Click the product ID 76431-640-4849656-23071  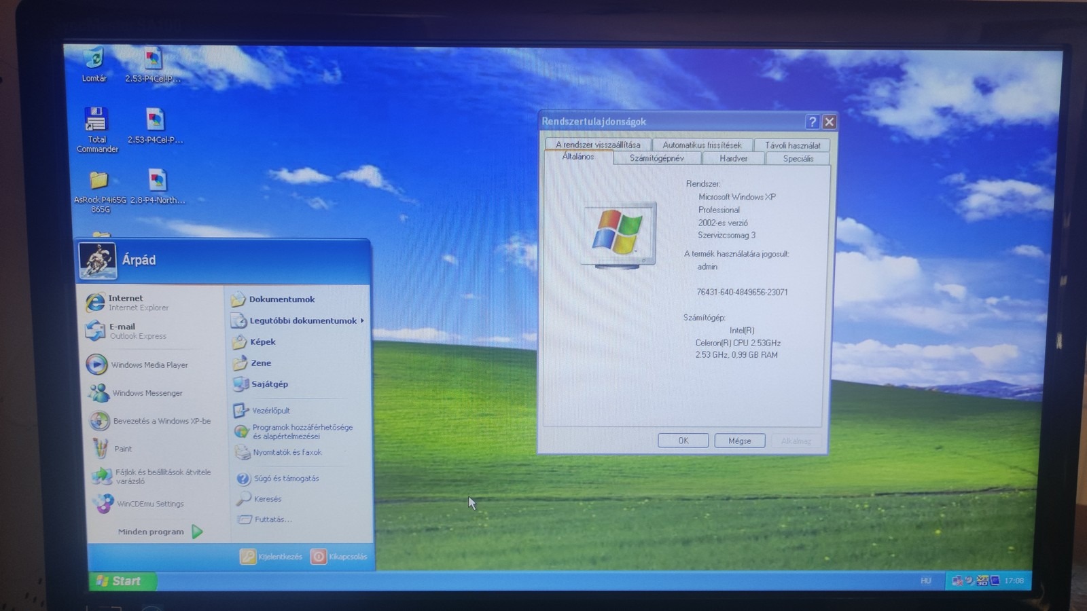coord(742,292)
